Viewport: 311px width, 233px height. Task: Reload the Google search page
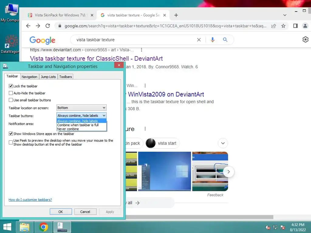coord(48,26)
